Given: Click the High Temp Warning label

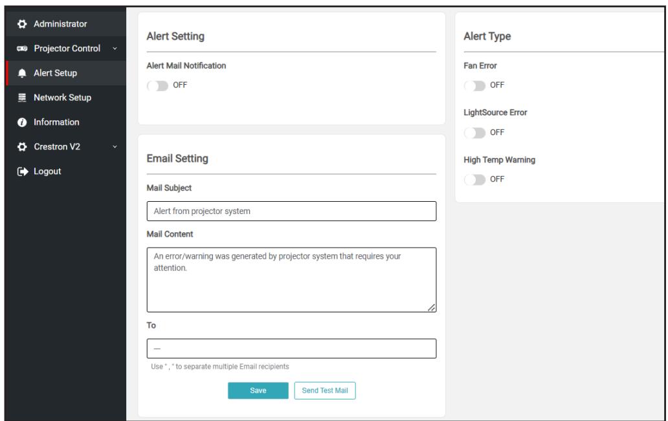Looking at the screenshot, I should [x=499, y=160].
